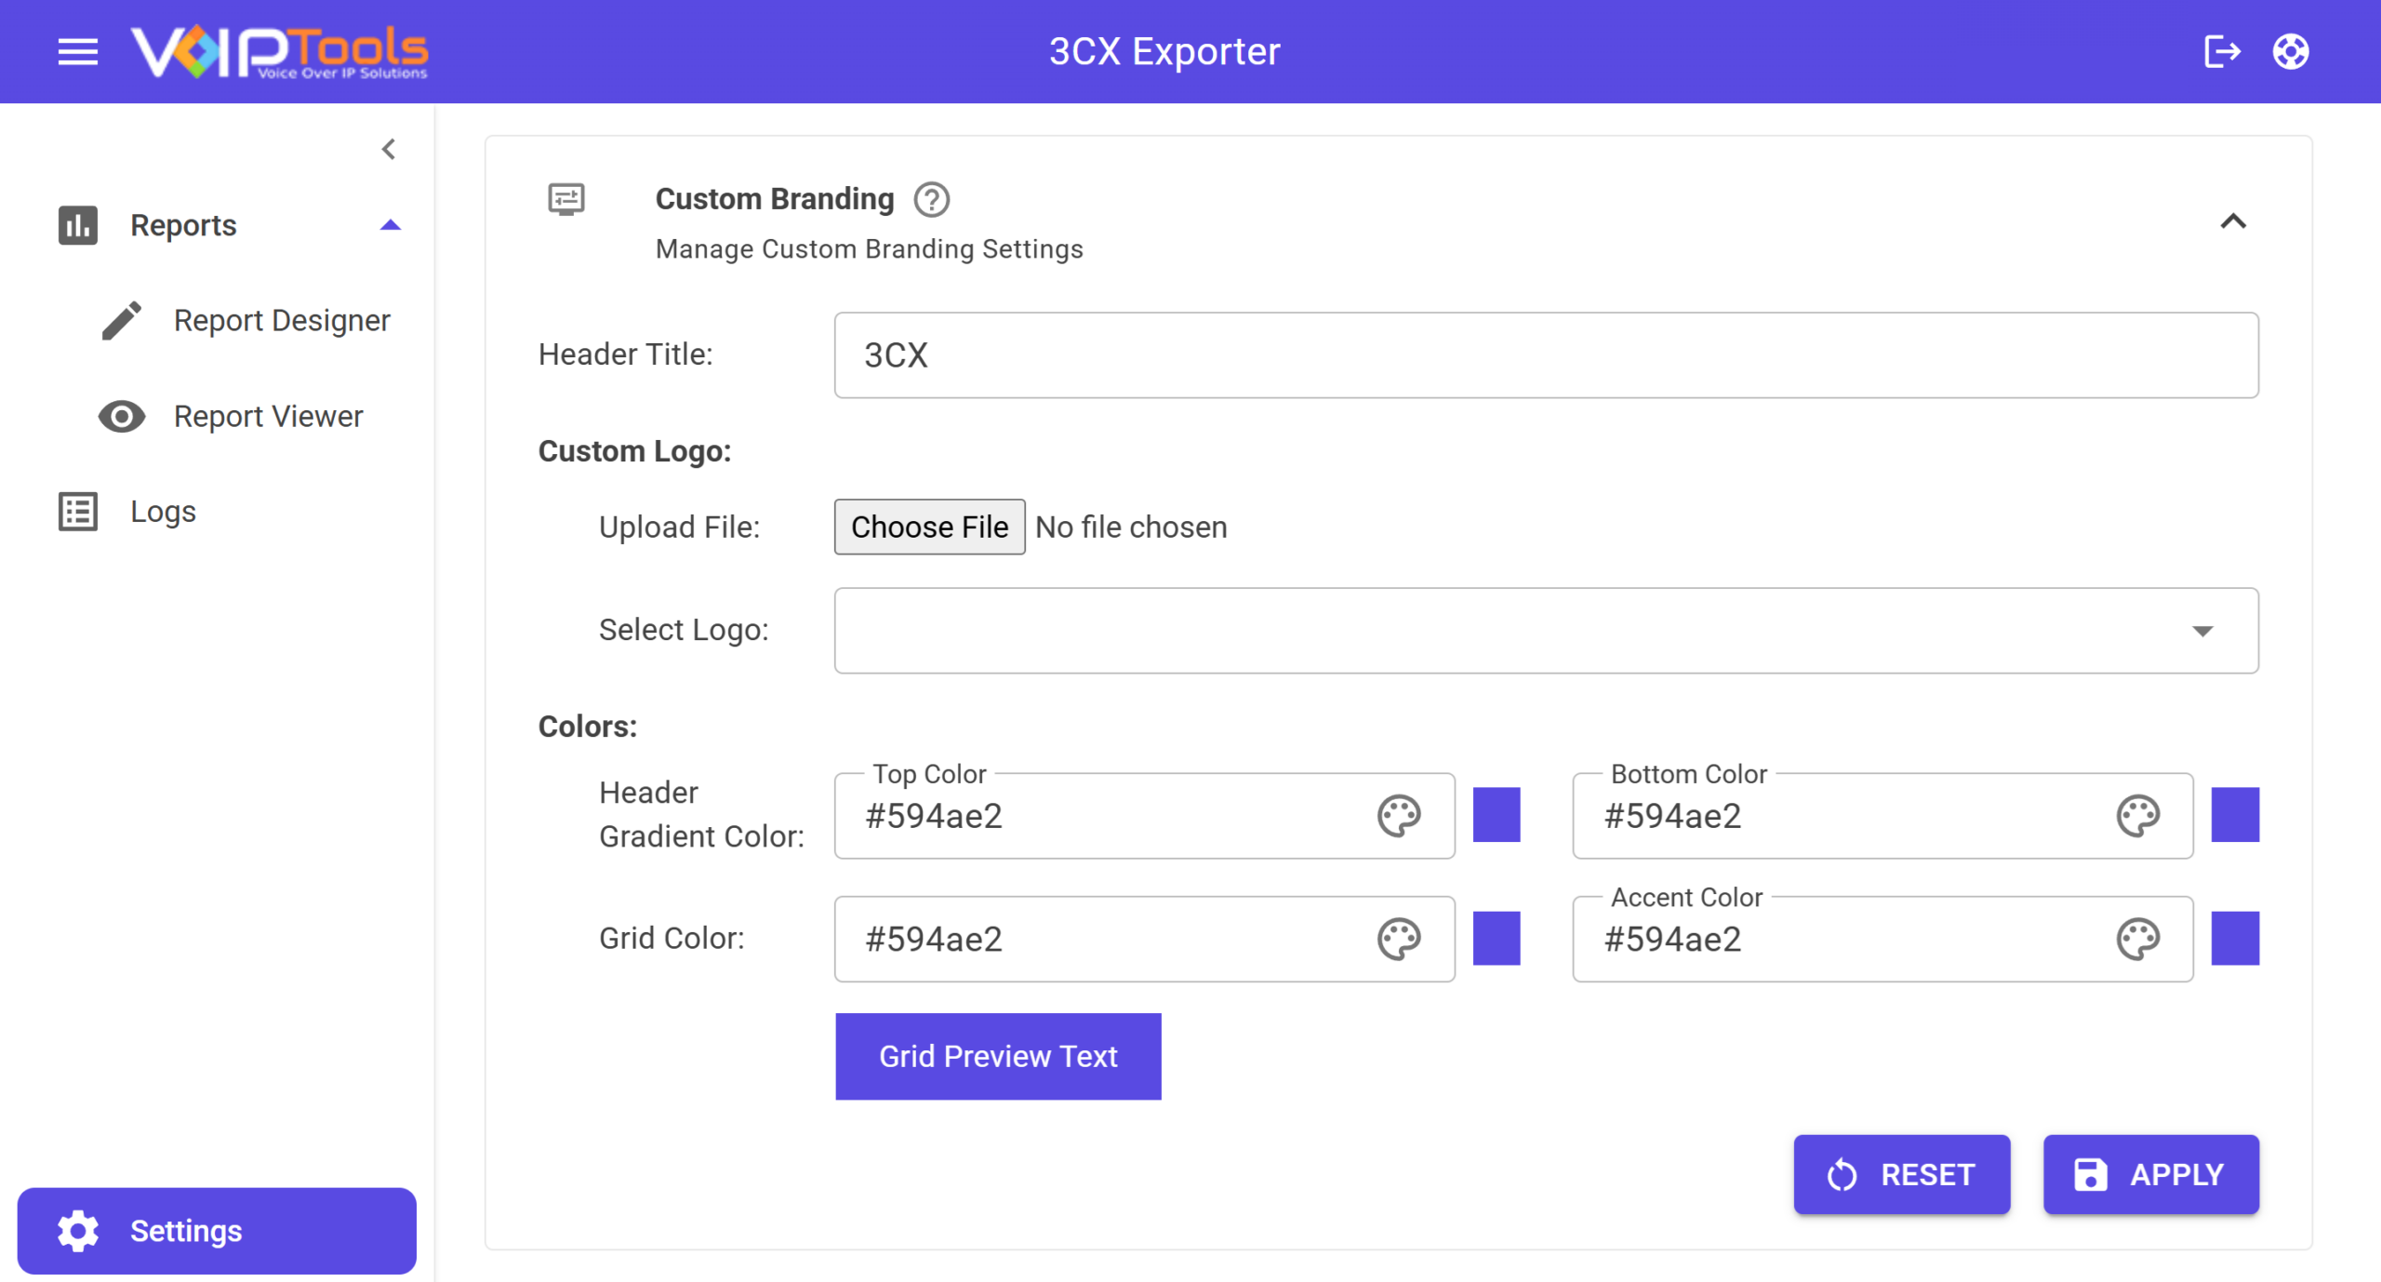Screen dimensions: 2381x1282
Task: Open the Custom Branding help question mark
Action: tap(932, 199)
